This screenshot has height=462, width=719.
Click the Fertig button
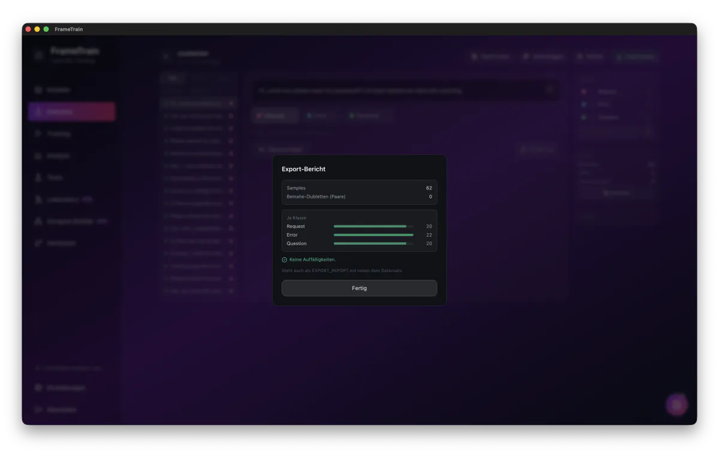click(359, 288)
